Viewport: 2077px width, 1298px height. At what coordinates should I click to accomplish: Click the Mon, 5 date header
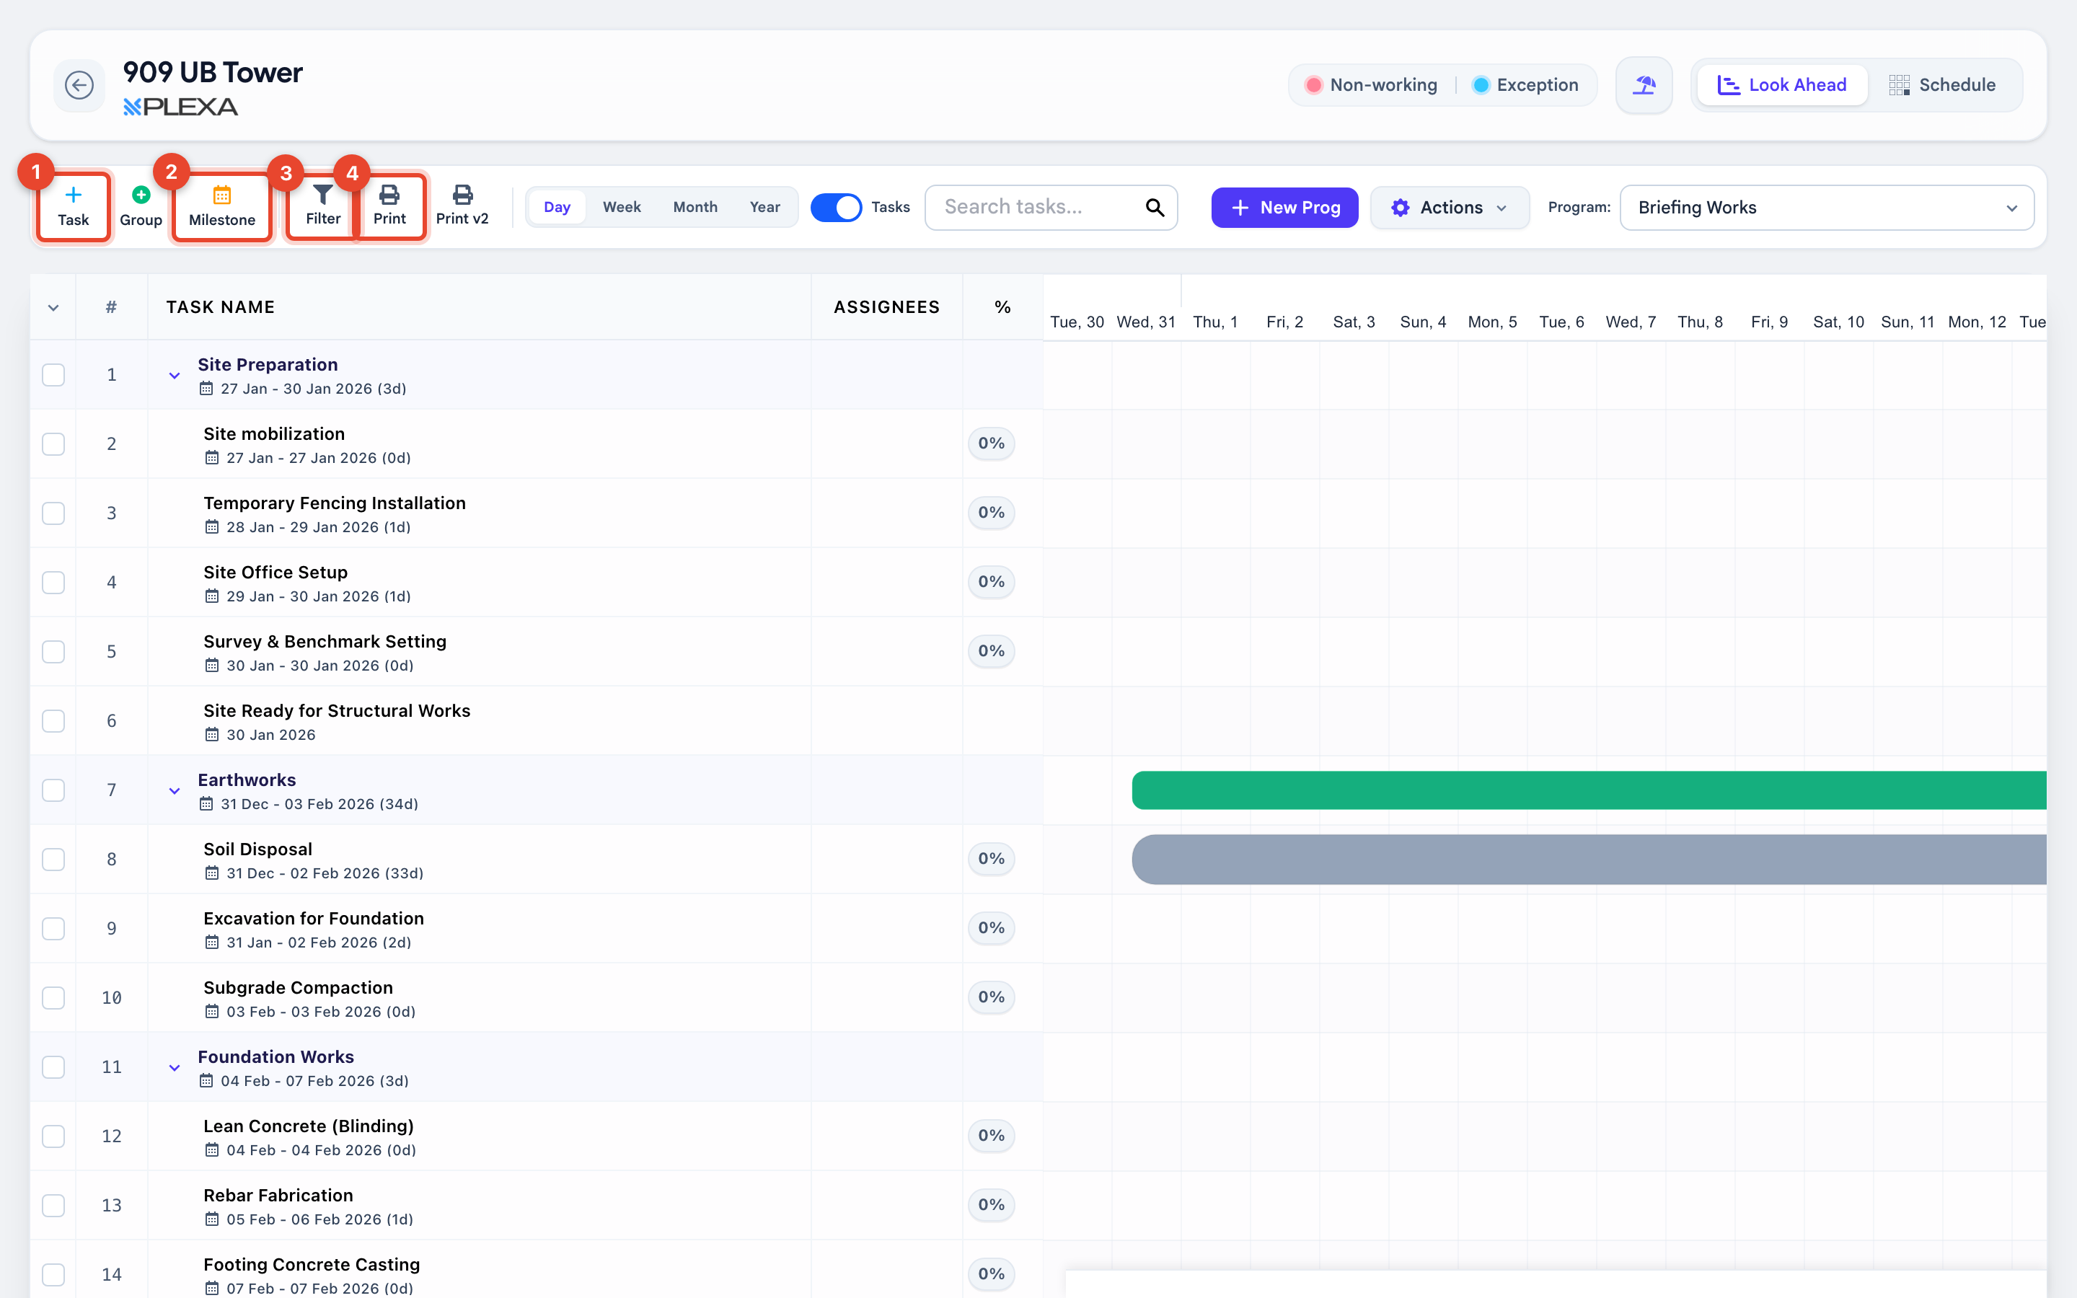point(1493,322)
